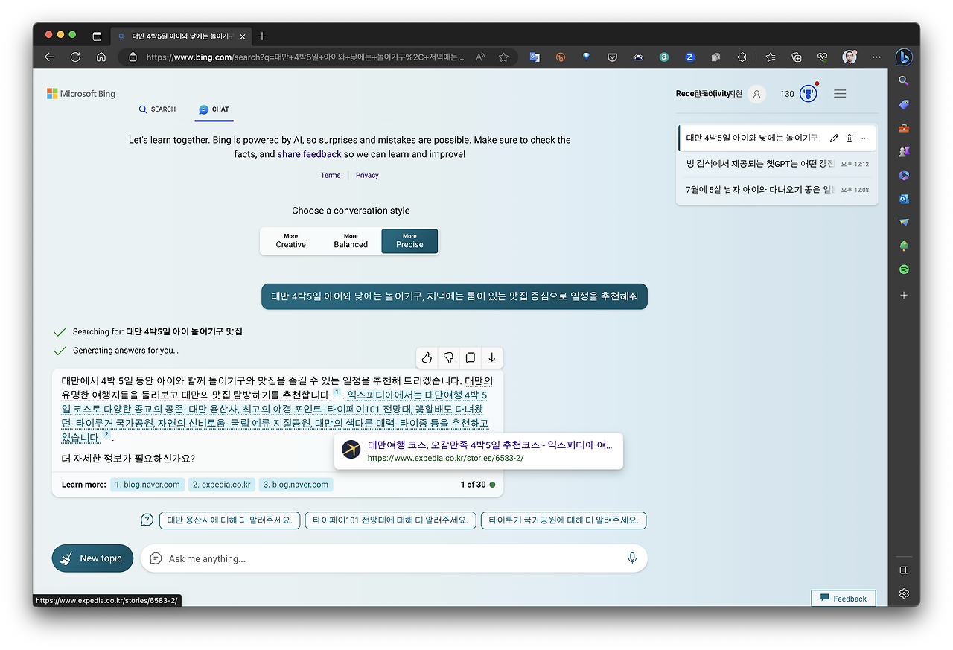The image size is (953, 650).
Task: Open more options for the current chat
Action: 864,138
